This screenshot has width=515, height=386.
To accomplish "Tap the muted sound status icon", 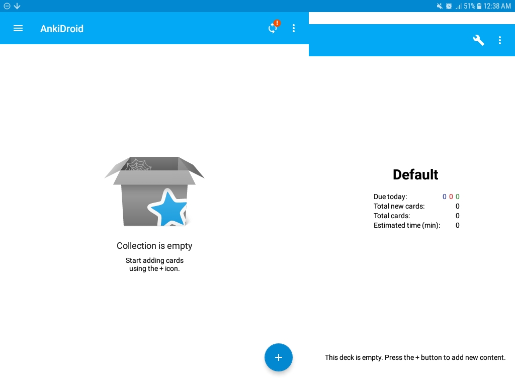I will click(x=440, y=6).
